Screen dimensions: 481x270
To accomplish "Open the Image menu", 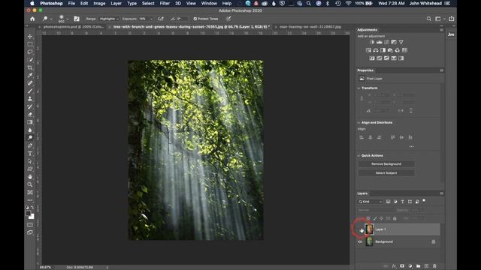I will tap(99, 3).
